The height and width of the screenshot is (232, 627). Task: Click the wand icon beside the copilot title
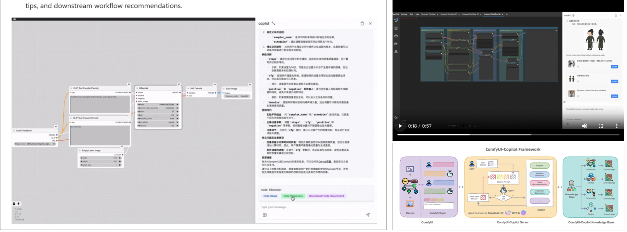pyautogui.click(x=273, y=23)
